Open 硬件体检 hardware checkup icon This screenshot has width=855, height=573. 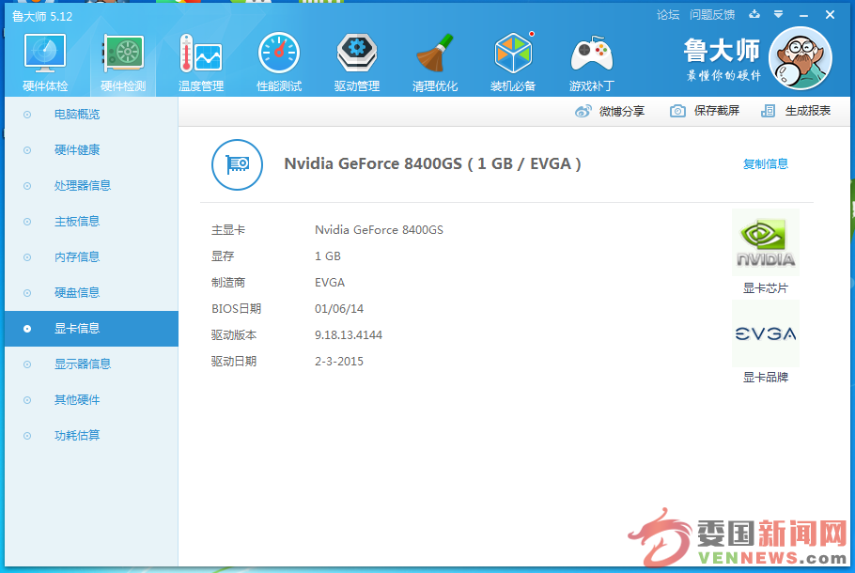[45, 54]
